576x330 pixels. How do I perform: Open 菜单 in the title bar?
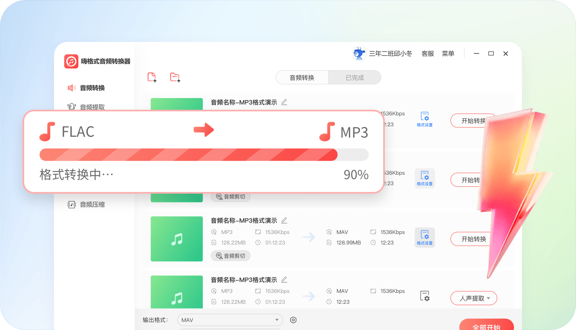tap(448, 54)
